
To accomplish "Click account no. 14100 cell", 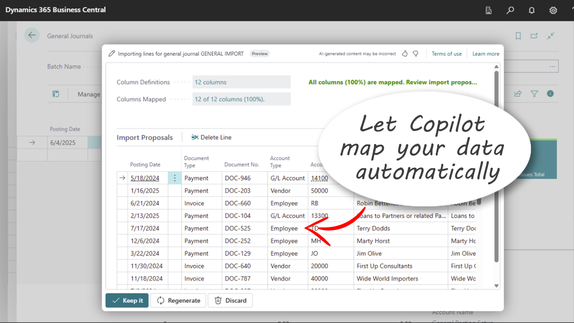I will (x=319, y=178).
